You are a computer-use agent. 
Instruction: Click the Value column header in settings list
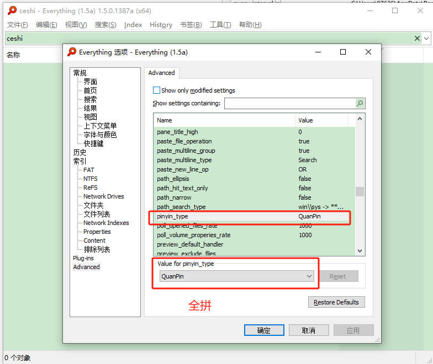pyautogui.click(x=321, y=120)
